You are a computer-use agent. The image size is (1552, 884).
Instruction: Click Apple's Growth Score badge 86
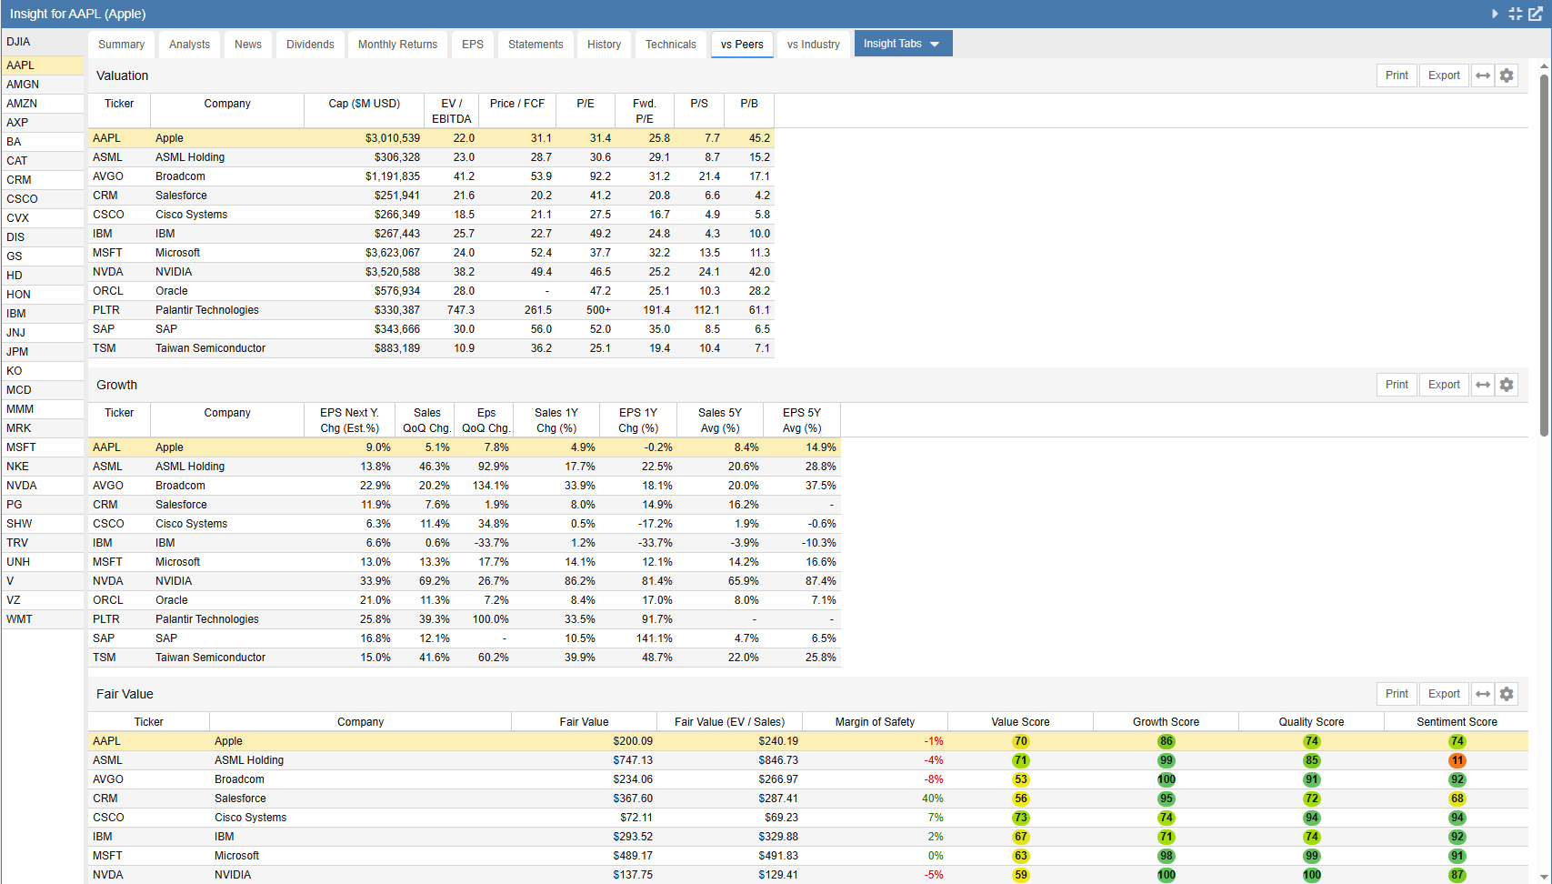(1167, 741)
